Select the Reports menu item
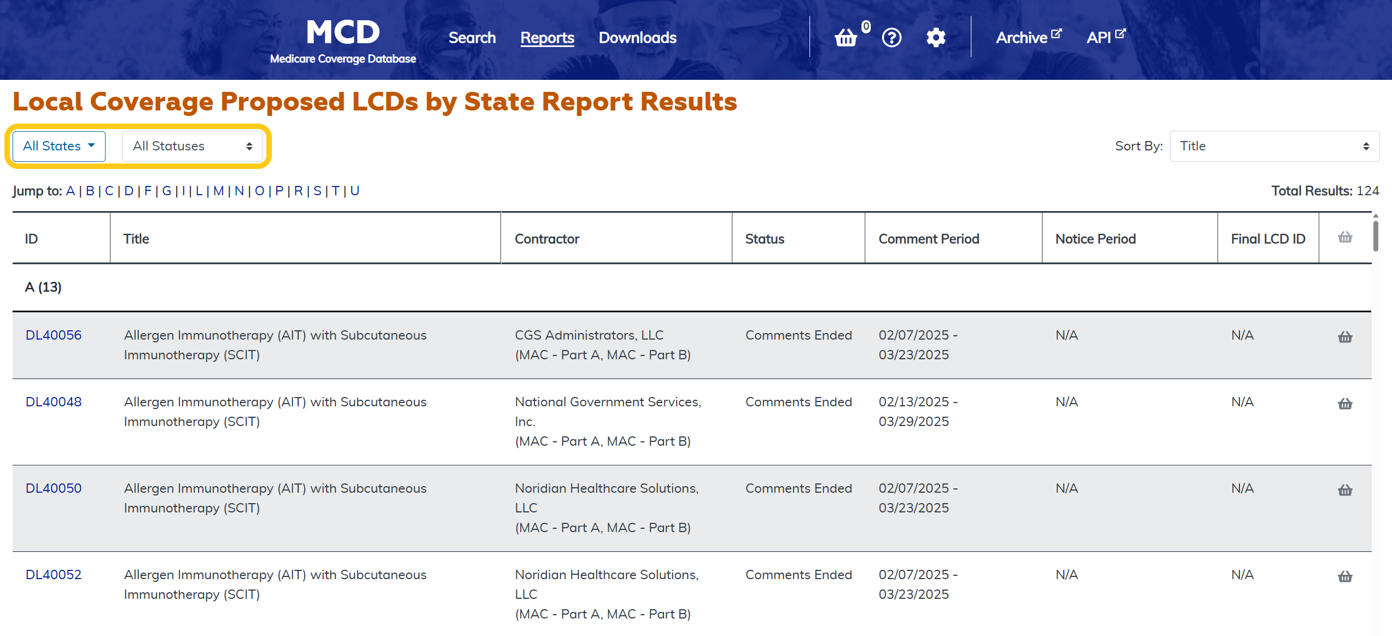 point(547,38)
